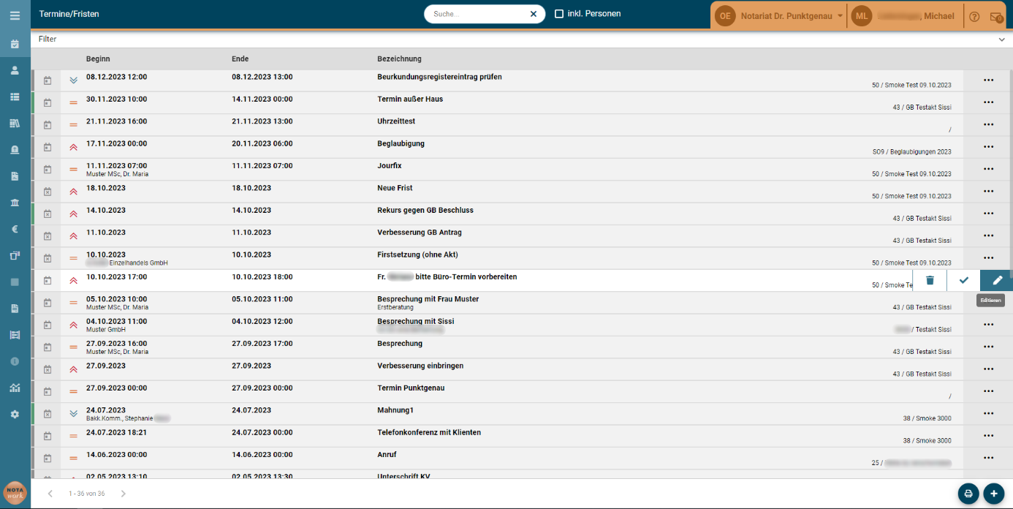
Task: Expand the Filter panel chevron
Action: pyautogui.click(x=1001, y=39)
